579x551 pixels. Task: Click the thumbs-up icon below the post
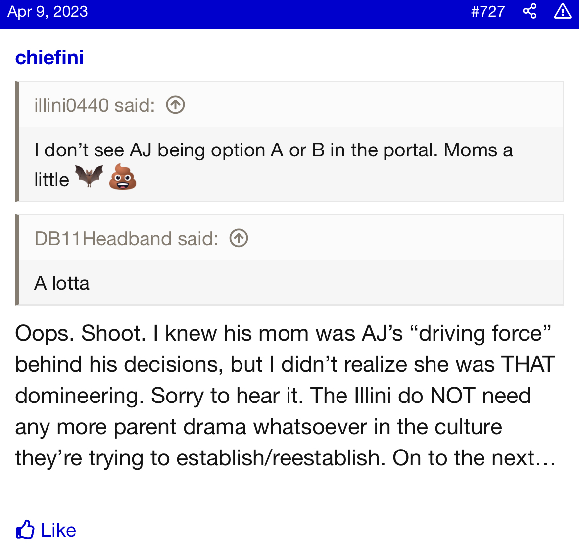25,530
